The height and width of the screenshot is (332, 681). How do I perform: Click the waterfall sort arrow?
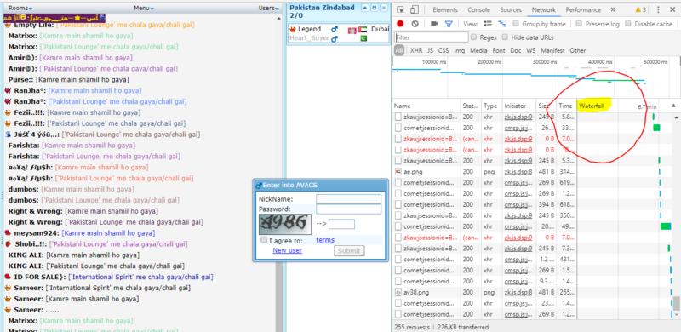pos(673,106)
